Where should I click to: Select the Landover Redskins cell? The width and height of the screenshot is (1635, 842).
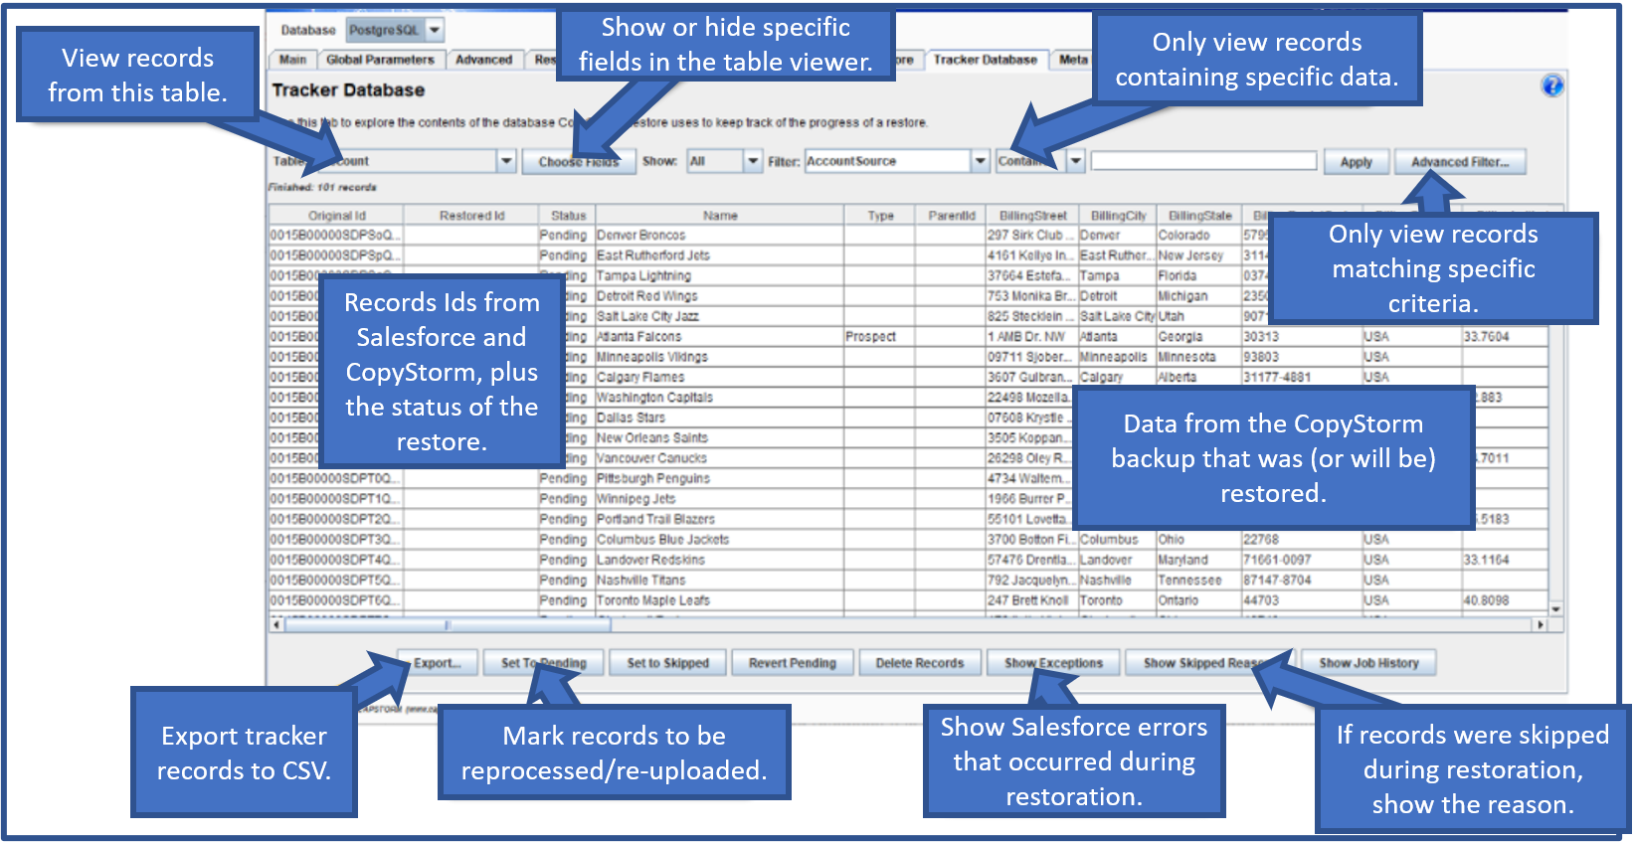[x=720, y=560]
